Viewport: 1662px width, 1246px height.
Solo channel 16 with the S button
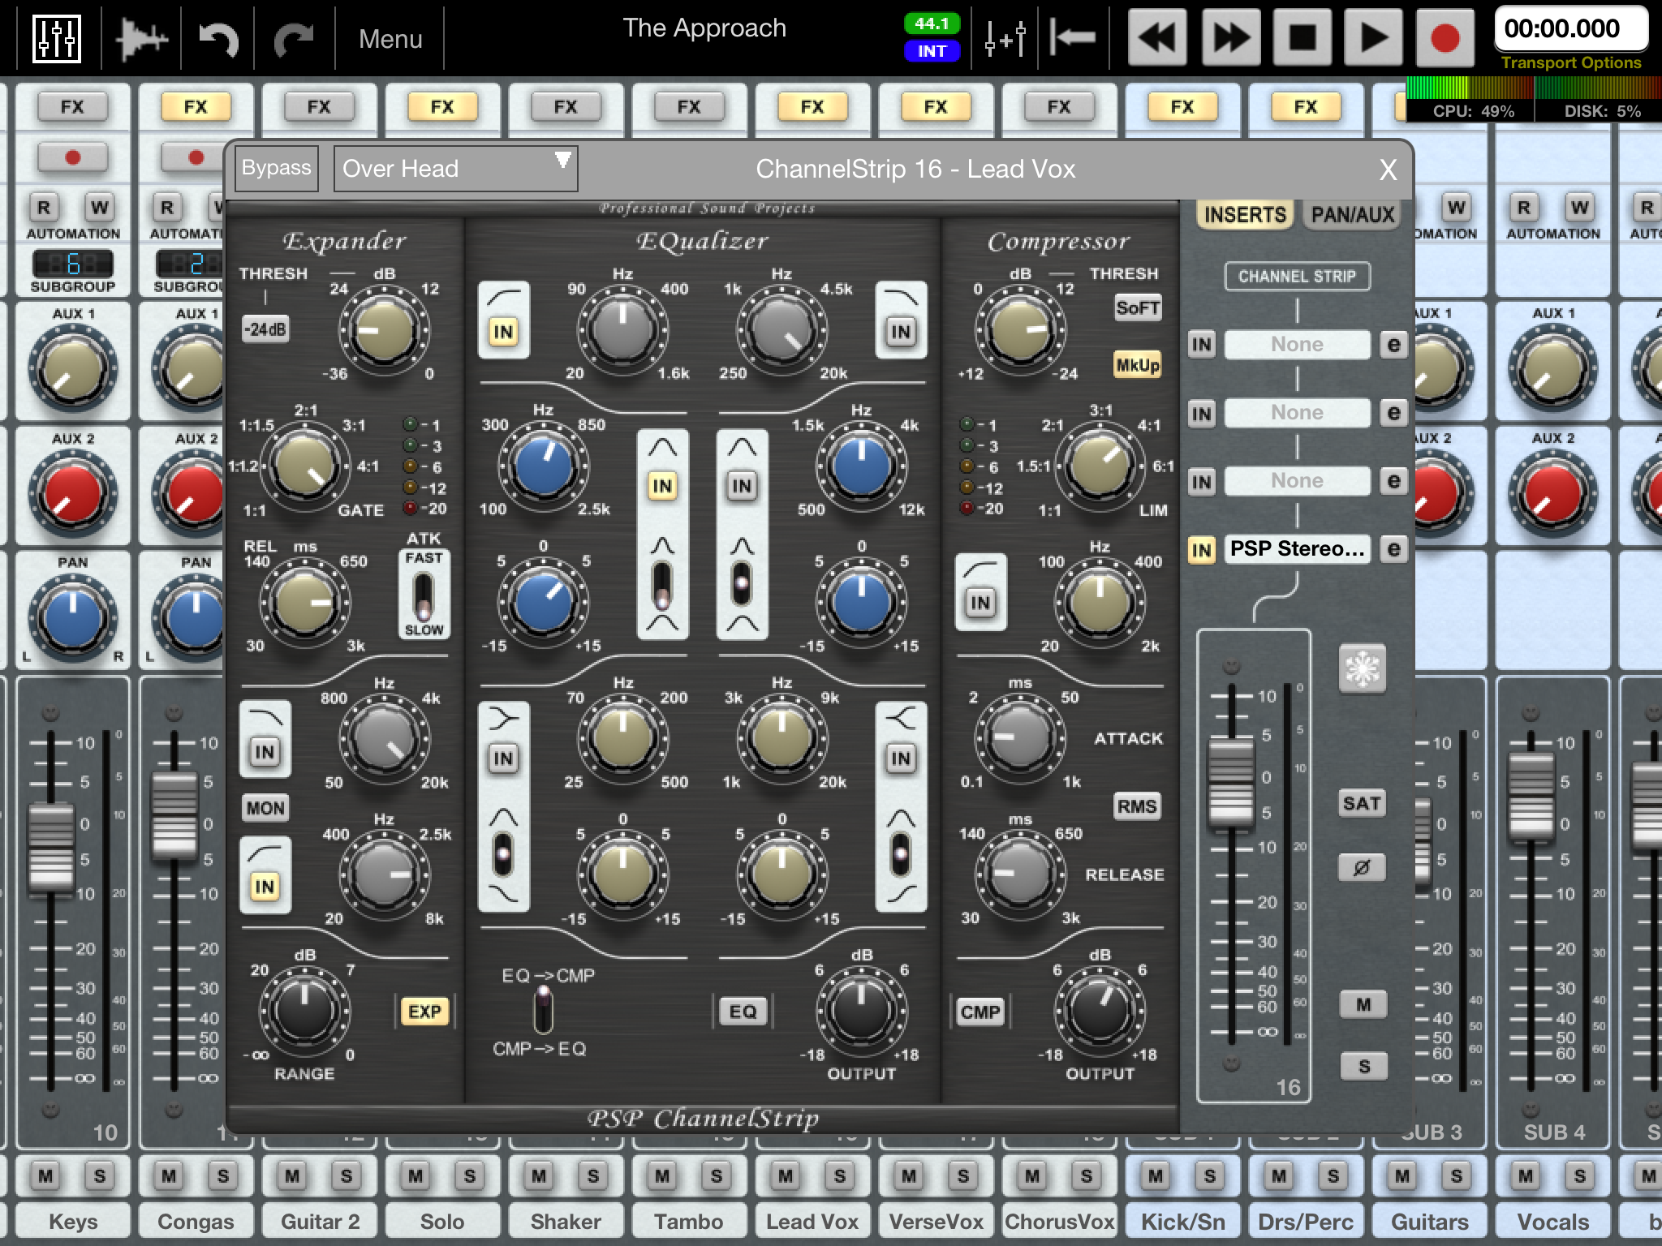pos(1363,1066)
